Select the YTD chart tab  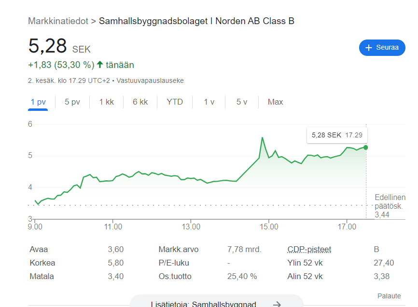point(175,102)
